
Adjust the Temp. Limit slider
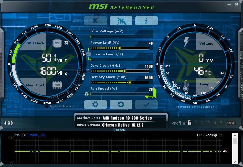pyautogui.click(x=119, y=60)
